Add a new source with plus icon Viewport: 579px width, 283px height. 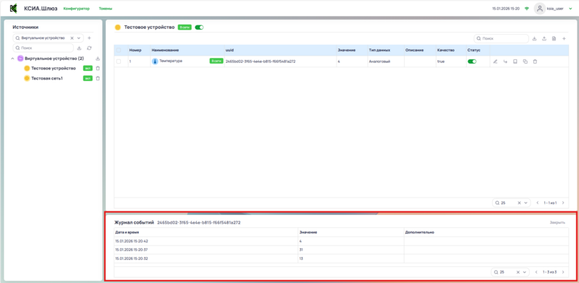click(89, 38)
